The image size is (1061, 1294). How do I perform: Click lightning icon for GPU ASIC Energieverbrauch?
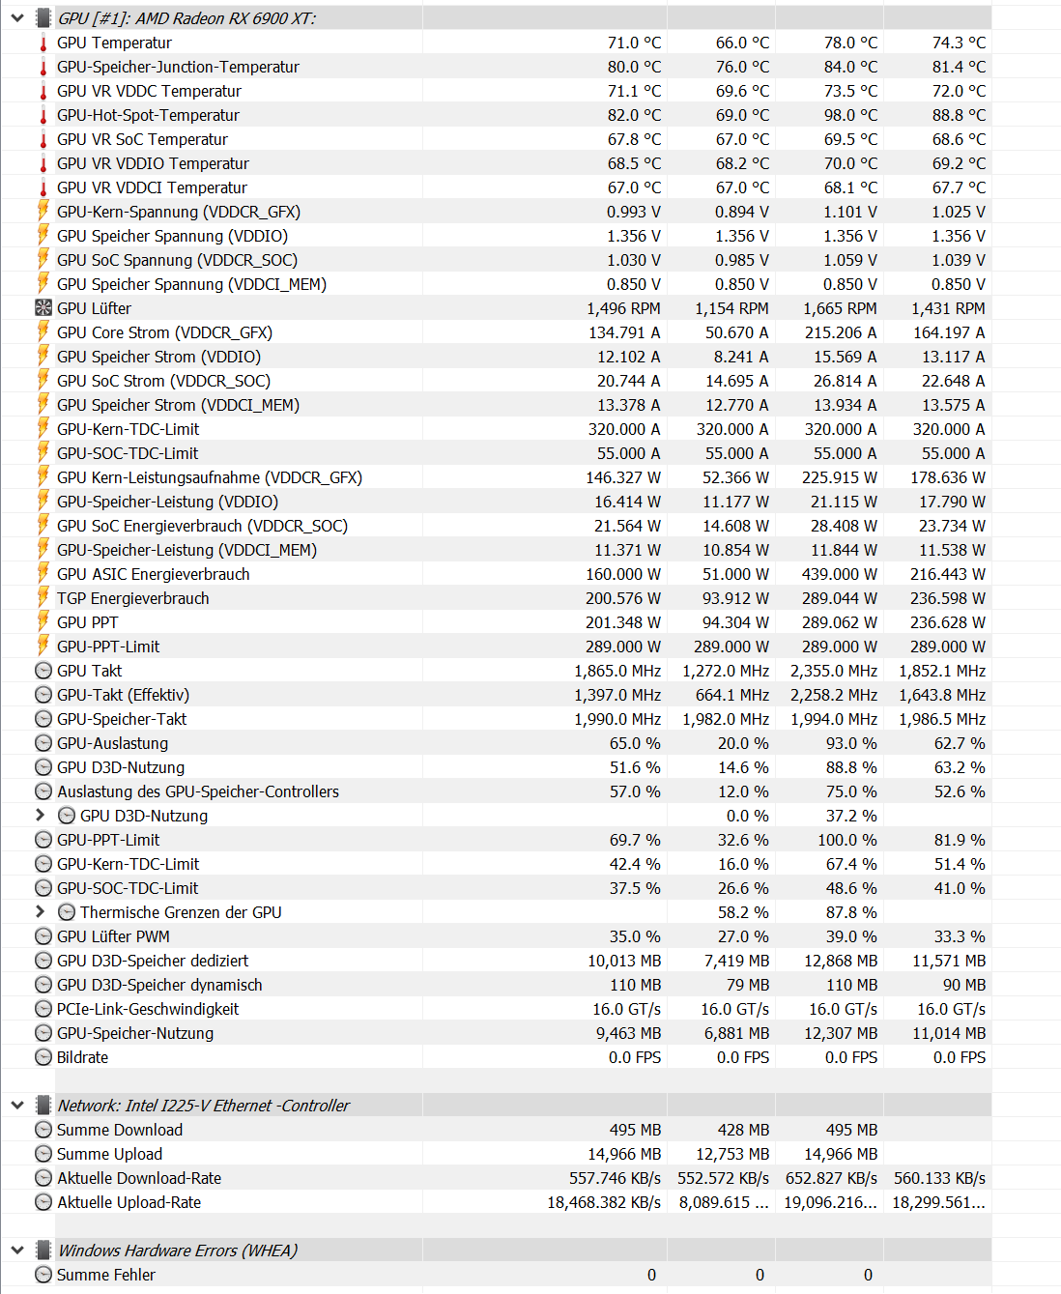[43, 573]
